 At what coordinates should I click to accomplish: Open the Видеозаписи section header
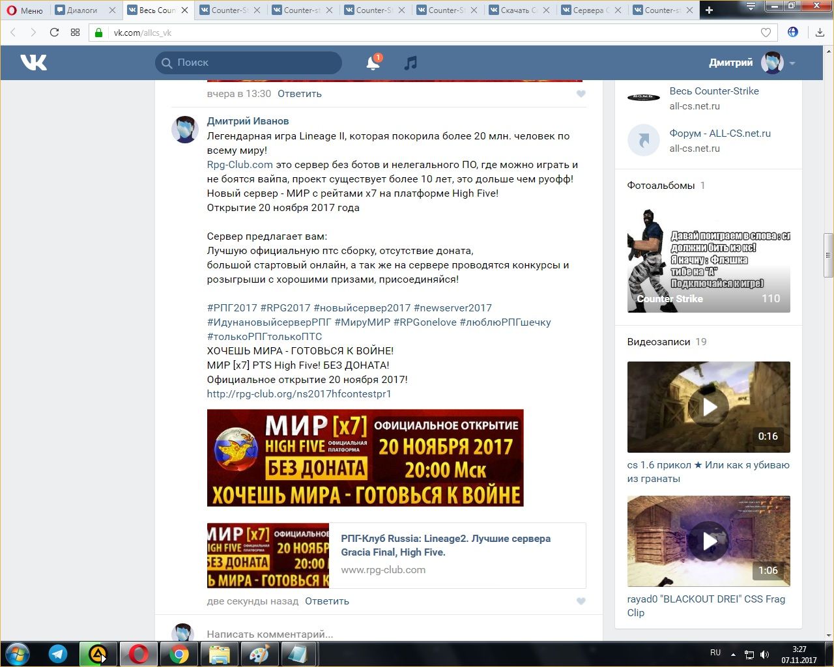click(659, 342)
